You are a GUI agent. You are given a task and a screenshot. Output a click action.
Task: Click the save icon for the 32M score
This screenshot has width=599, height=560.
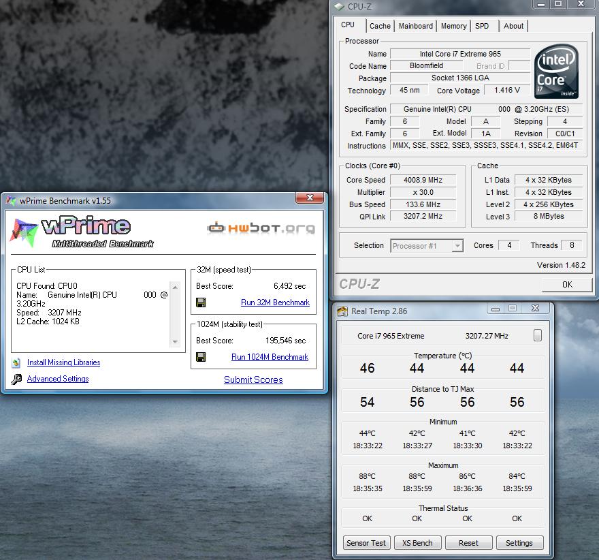click(201, 302)
